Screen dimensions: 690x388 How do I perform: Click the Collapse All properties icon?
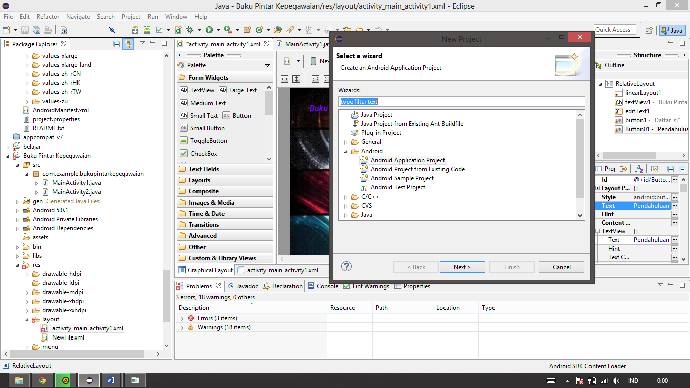pyautogui.click(x=682, y=169)
